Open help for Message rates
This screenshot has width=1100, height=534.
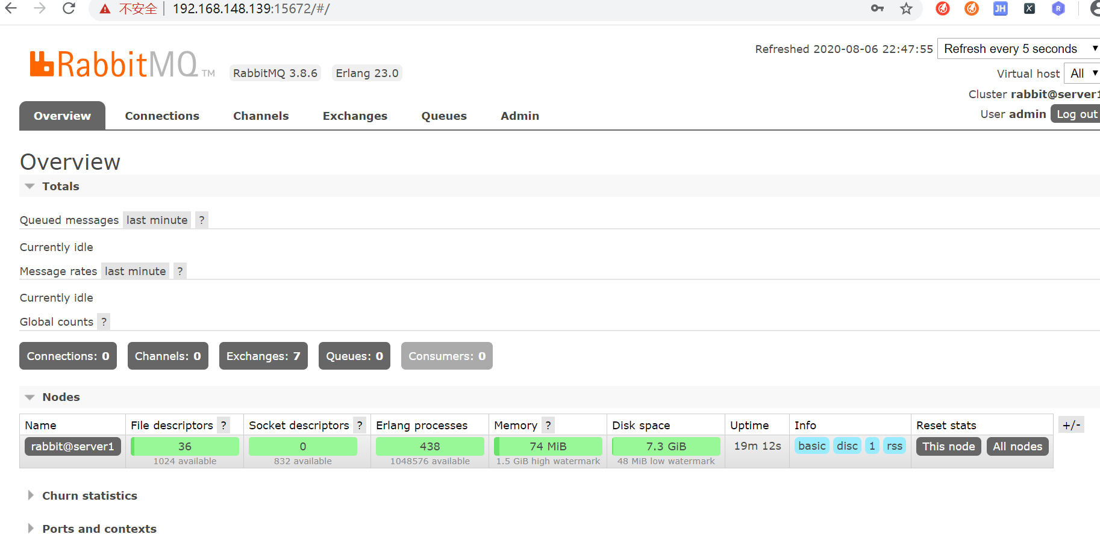point(180,271)
